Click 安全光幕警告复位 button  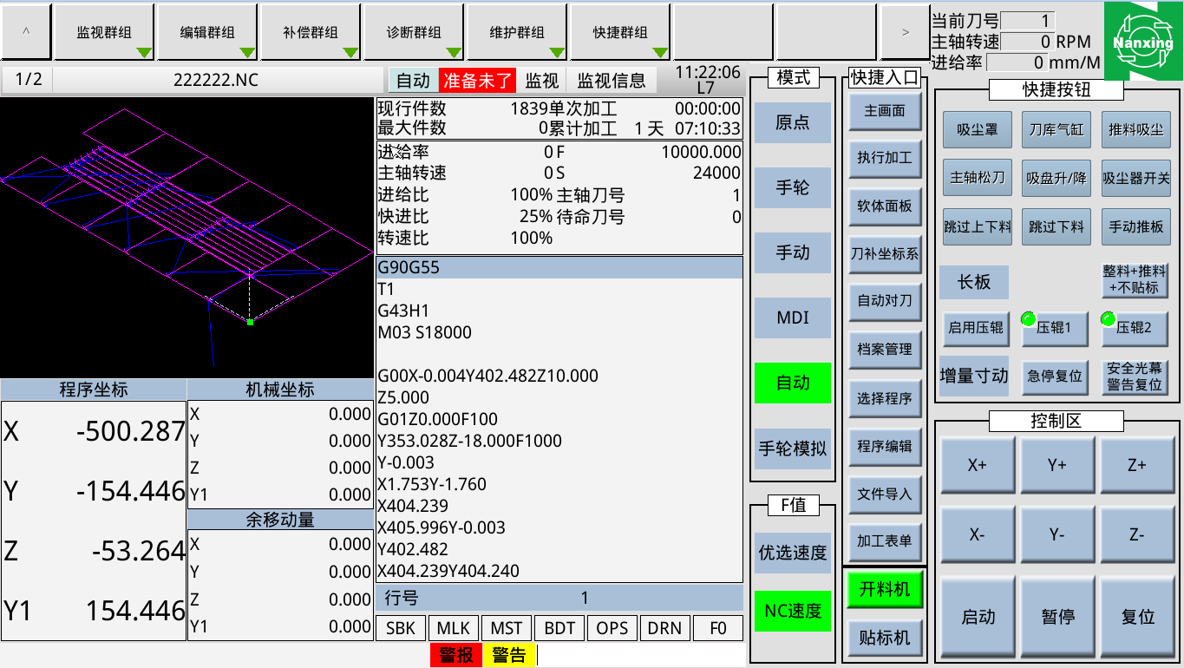(1135, 377)
